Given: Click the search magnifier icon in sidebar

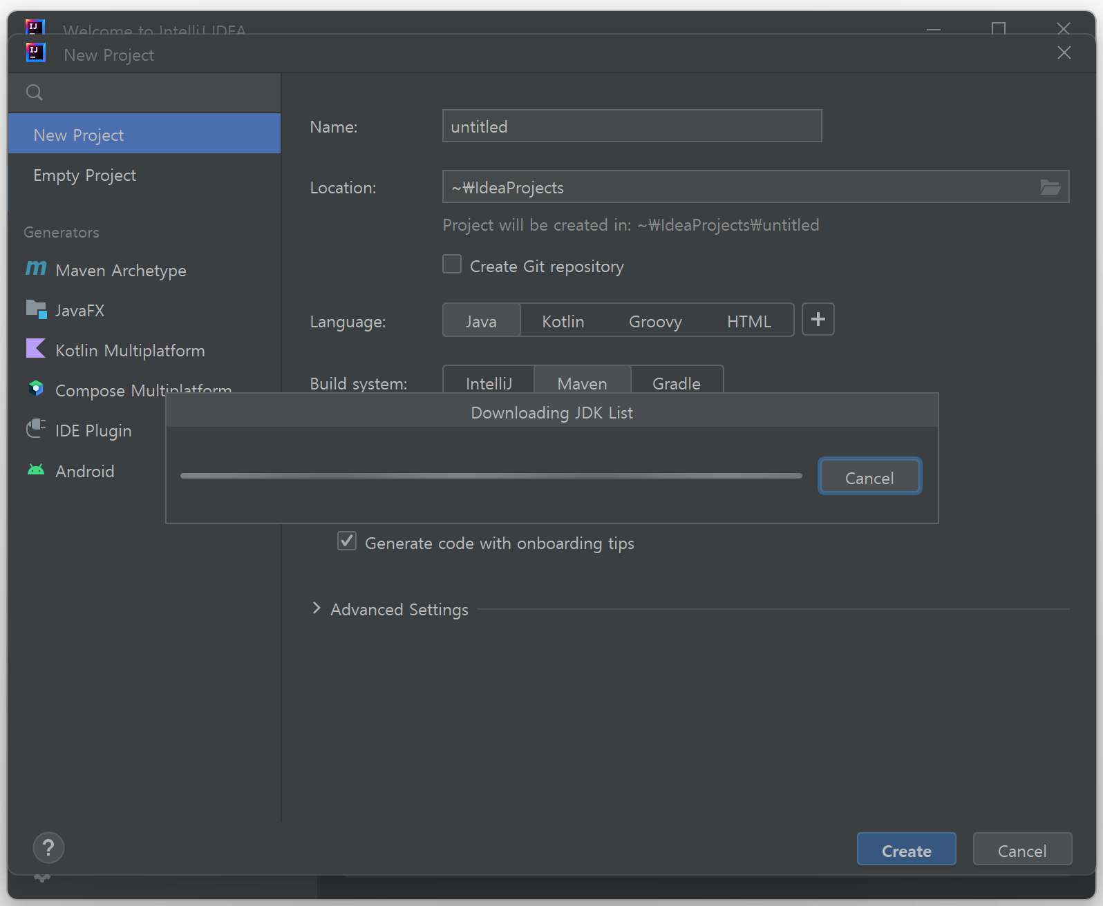Looking at the screenshot, I should click(x=34, y=93).
